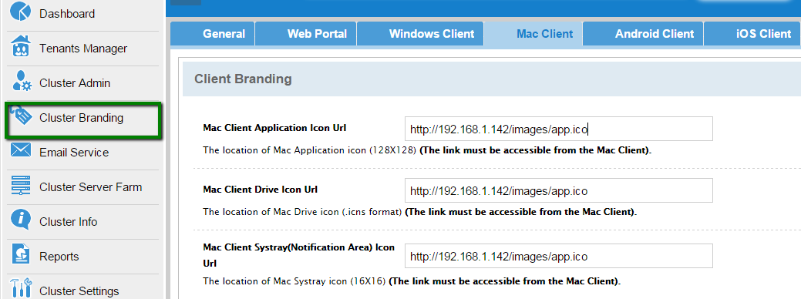Click the Mac Client Application Icon Url field
Screen dimensions: 801x299
pyautogui.click(x=559, y=129)
